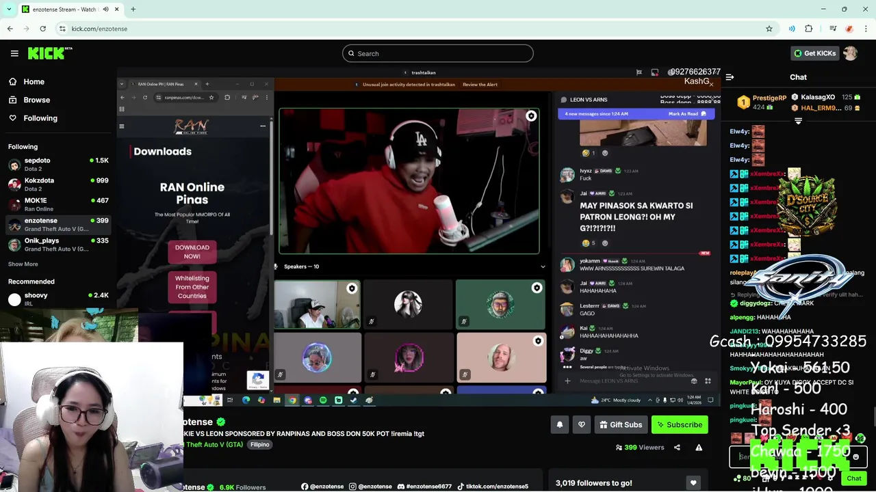Send message with the Chat button
Viewport: 876px width, 492px height.
point(853,478)
